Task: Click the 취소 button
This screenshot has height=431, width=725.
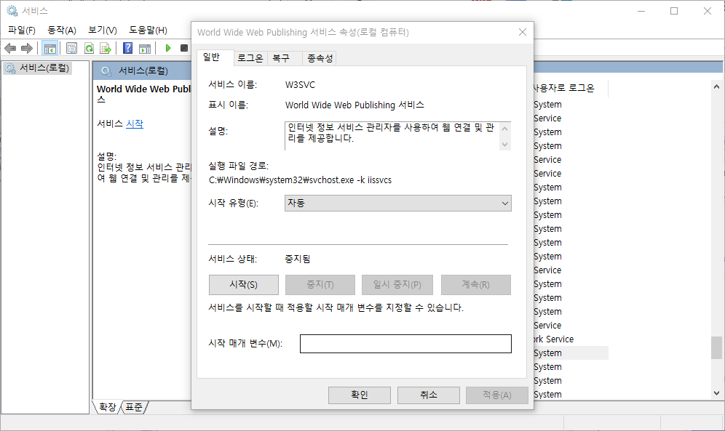Action: 429,395
